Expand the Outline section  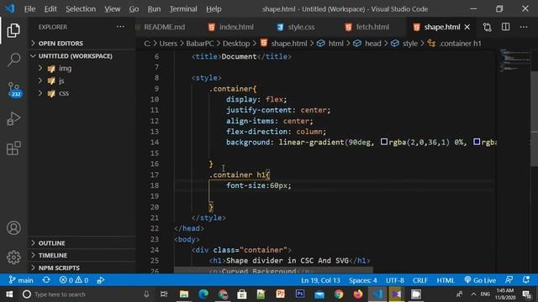click(51, 243)
